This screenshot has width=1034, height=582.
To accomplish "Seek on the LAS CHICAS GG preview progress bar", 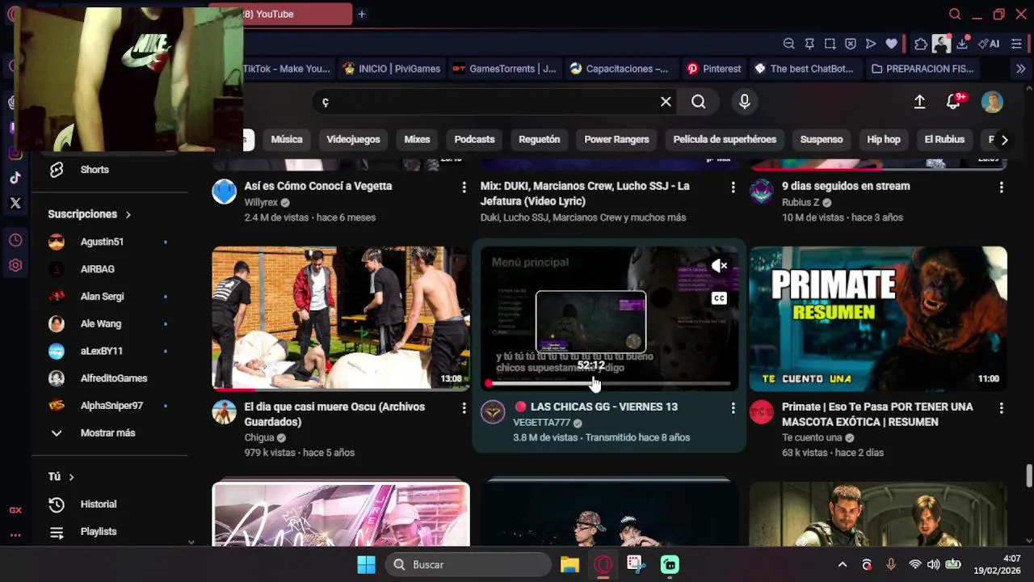I will point(610,383).
